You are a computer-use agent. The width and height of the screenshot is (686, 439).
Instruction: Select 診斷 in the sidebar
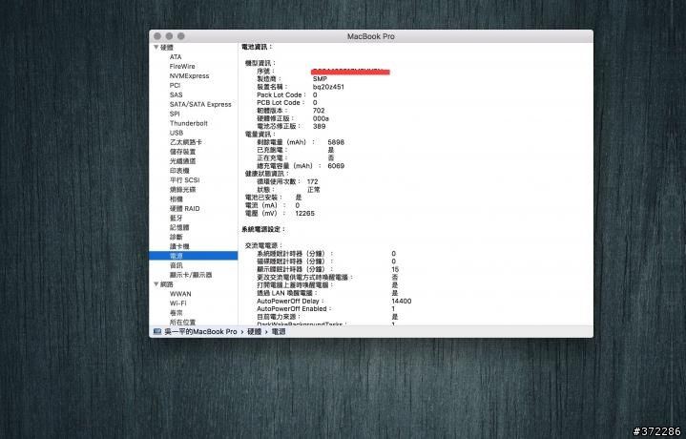[177, 238]
